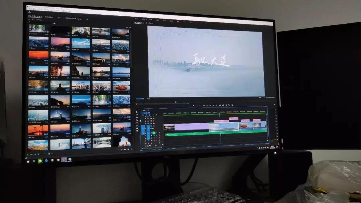Toggle Snap in the timeline header
The width and height of the screenshot is (361, 203).
pos(146,115)
